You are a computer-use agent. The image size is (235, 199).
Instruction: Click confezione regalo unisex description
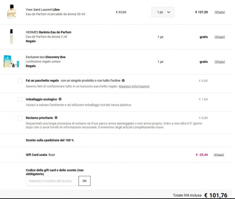(x=43, y=61)
